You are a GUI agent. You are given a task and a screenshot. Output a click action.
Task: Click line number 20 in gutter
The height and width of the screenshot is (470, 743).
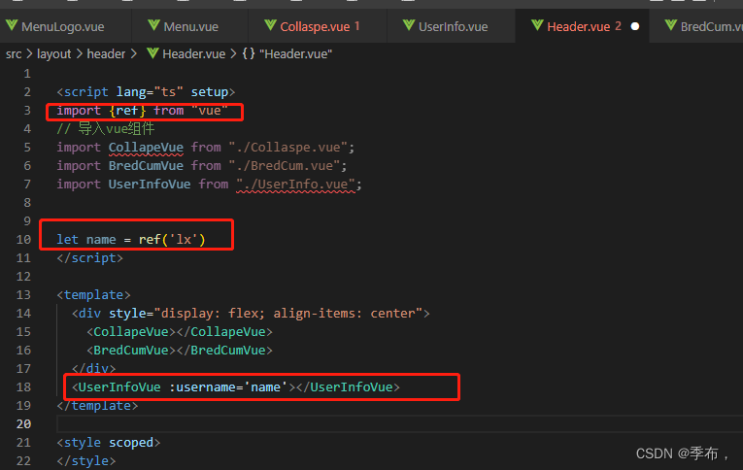click(x=23, y=424)
